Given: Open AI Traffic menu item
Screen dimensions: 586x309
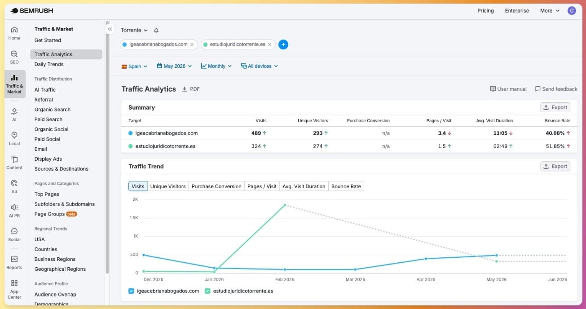Looking at the screenshot, I should (x=45, y=90).
